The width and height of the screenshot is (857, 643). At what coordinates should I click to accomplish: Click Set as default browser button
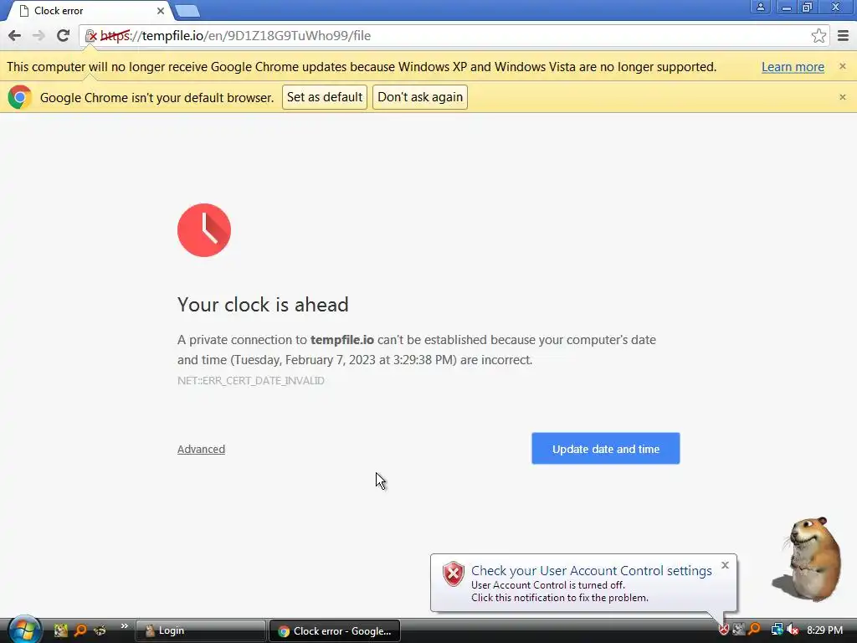pos(325,97)
